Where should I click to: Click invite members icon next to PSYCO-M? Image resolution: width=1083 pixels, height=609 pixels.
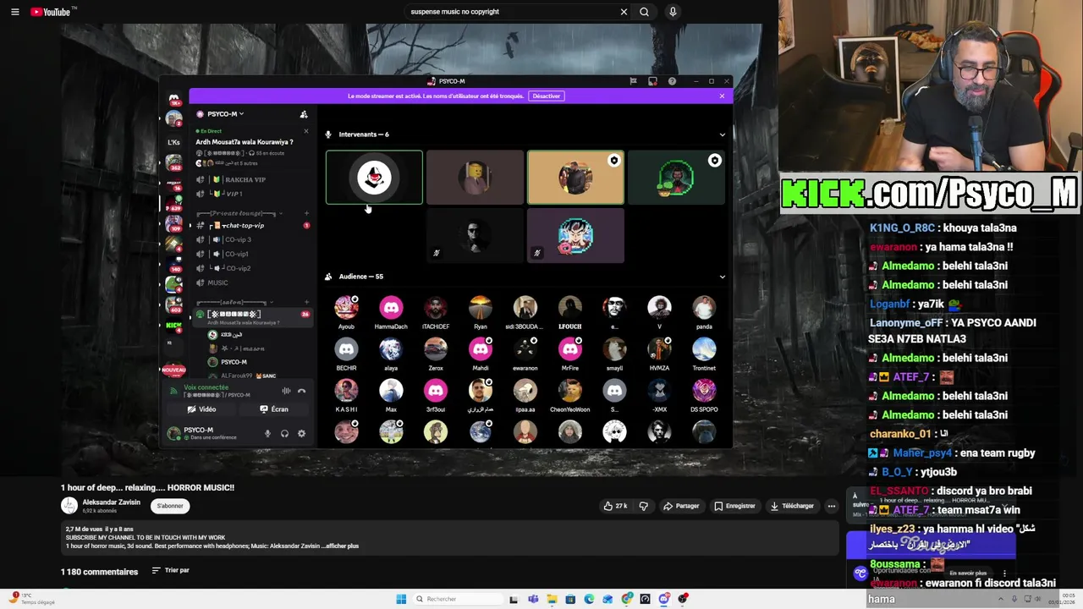[304, 114]
